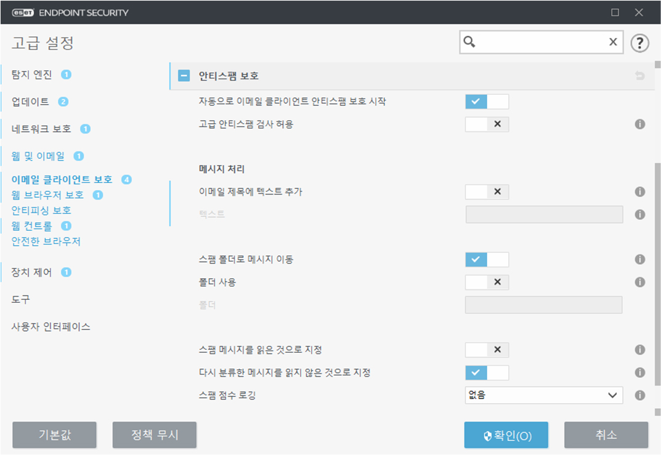The height and width of the screenshot is (455, 661).
Task: Open the 스팸 점수 로깅 dropdown
Action: coord(543,395)
